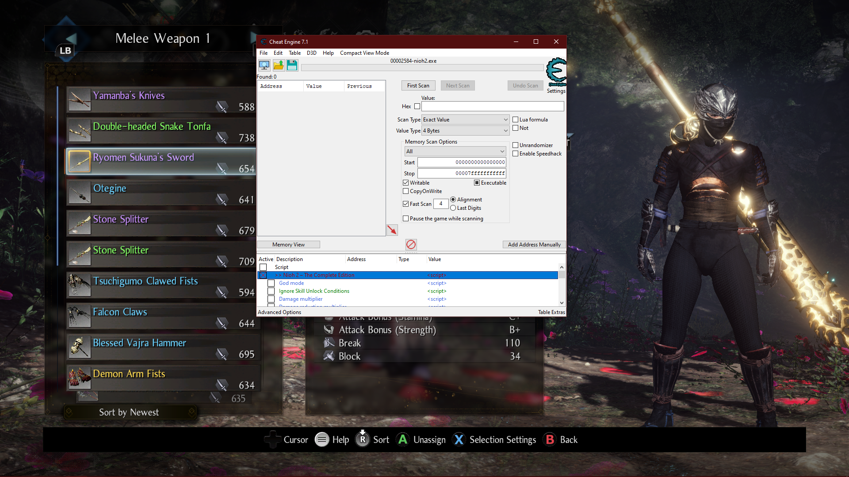
Task: Select Blessed Vajra Hammer icon
Action: pyautogui.click(x=80, y=347)
